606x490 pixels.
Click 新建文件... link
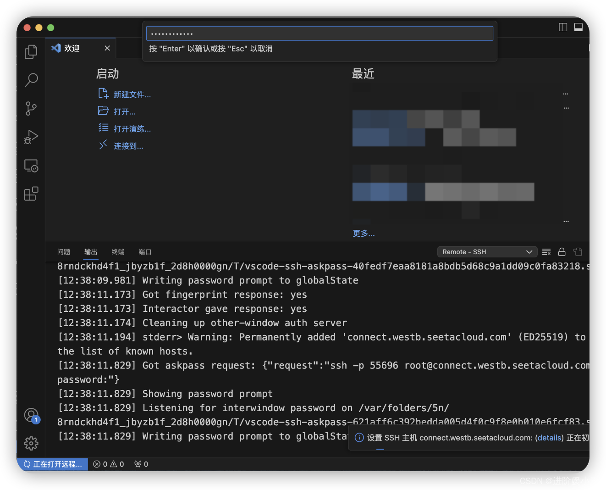tap(132, 95)
